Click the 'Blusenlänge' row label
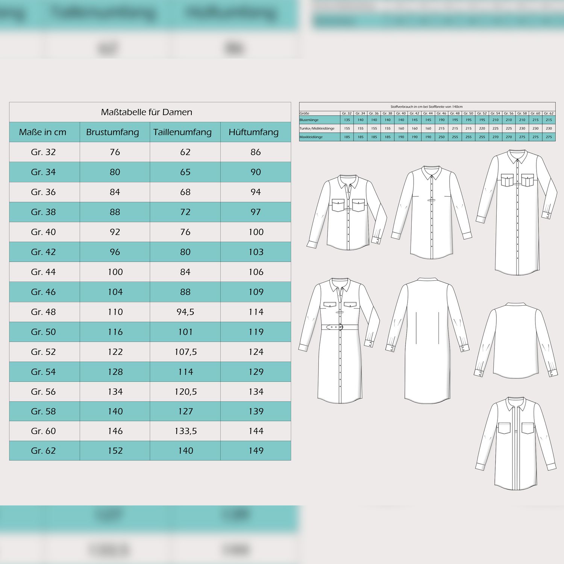 (309, 120)
